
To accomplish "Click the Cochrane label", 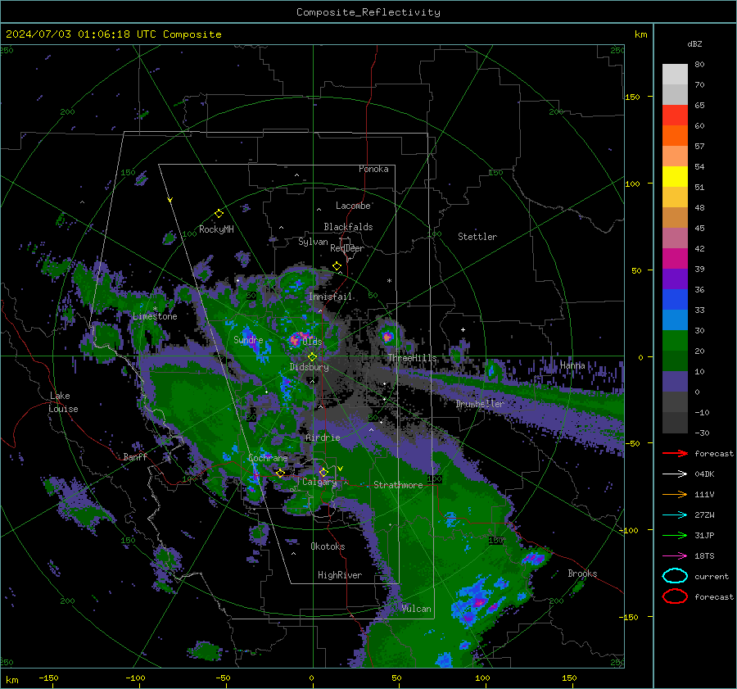I will click(268, 458).
